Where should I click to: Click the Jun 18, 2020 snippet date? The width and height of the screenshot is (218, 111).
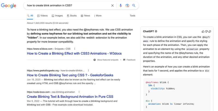(34, 80)
